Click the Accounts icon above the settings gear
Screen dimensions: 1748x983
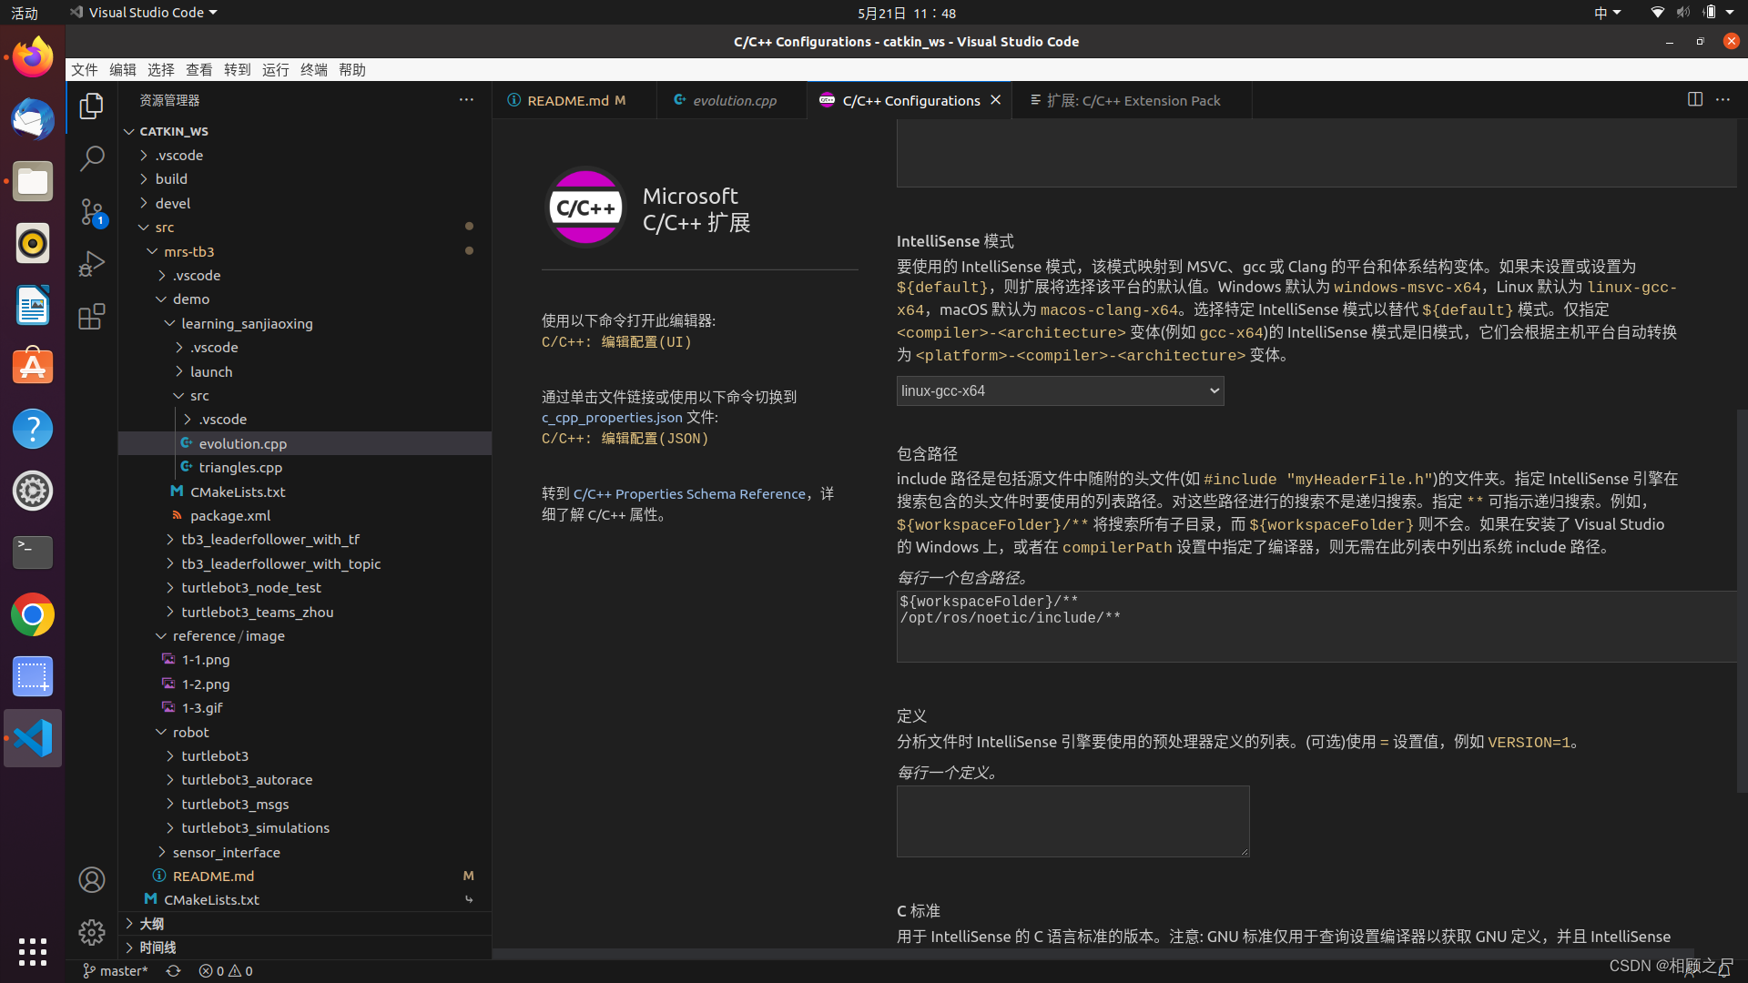[x=91, y=879]
